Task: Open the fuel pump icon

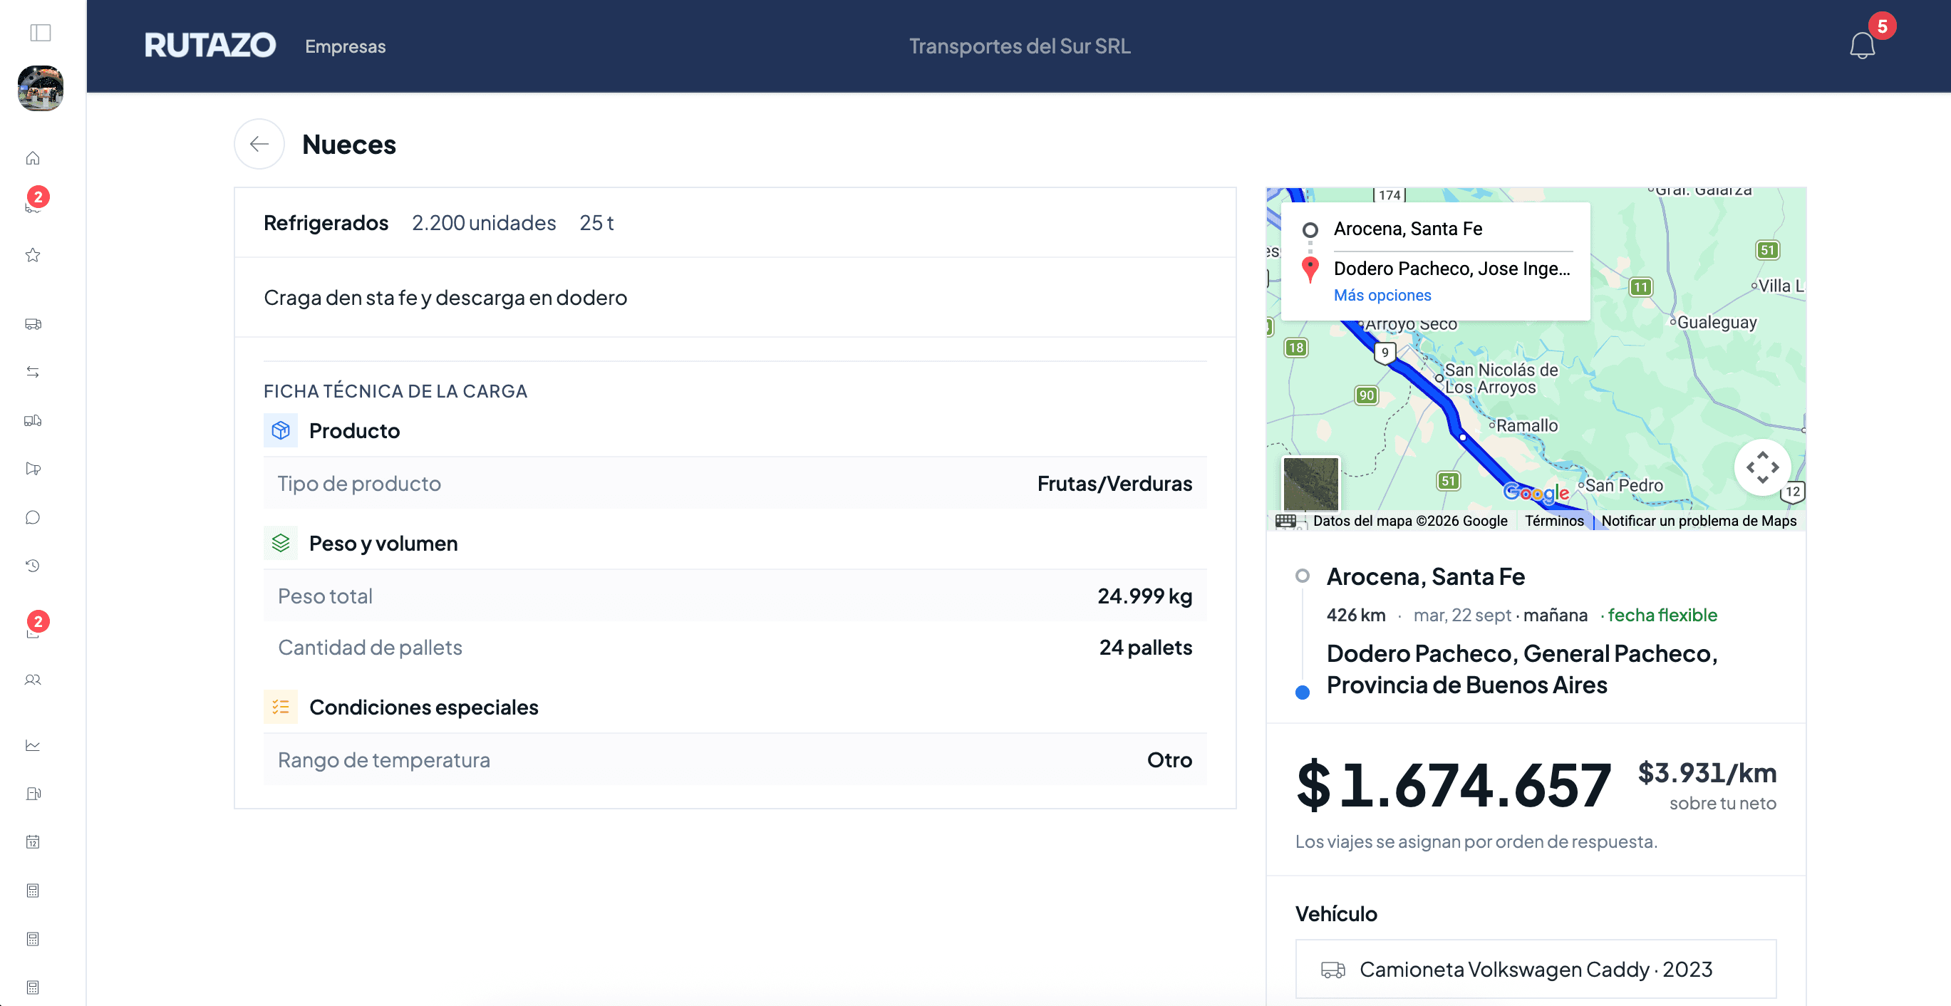Action: click(x=33, y=794)
